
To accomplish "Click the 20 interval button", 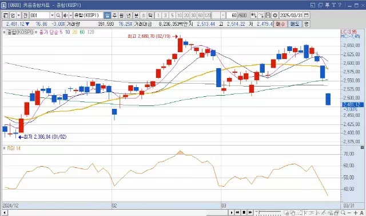I will [186, 15].
